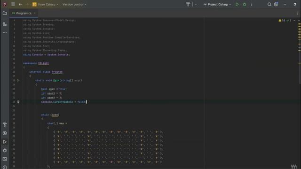Viewport: 301px width, 169px height.
Task: Open the Structure tool window in left sidebar
Action: pos(5,24)
